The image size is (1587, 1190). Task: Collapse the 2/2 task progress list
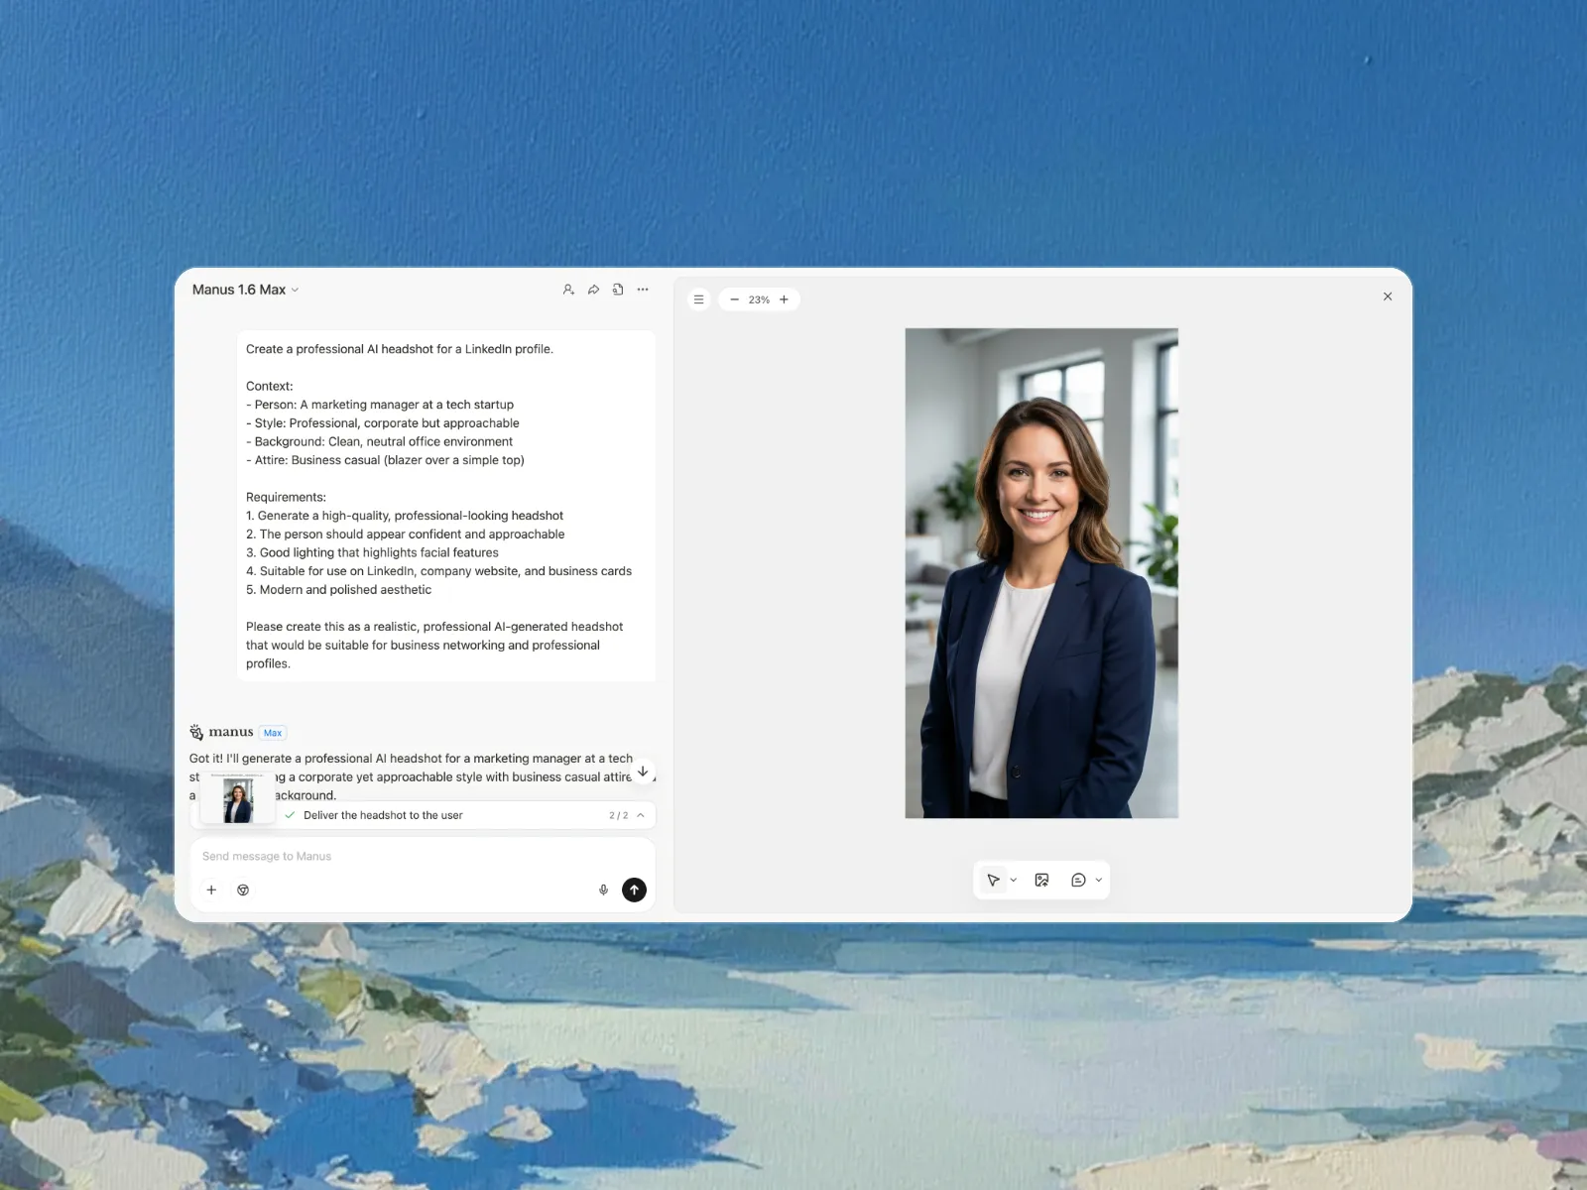[x=641, y=815]
